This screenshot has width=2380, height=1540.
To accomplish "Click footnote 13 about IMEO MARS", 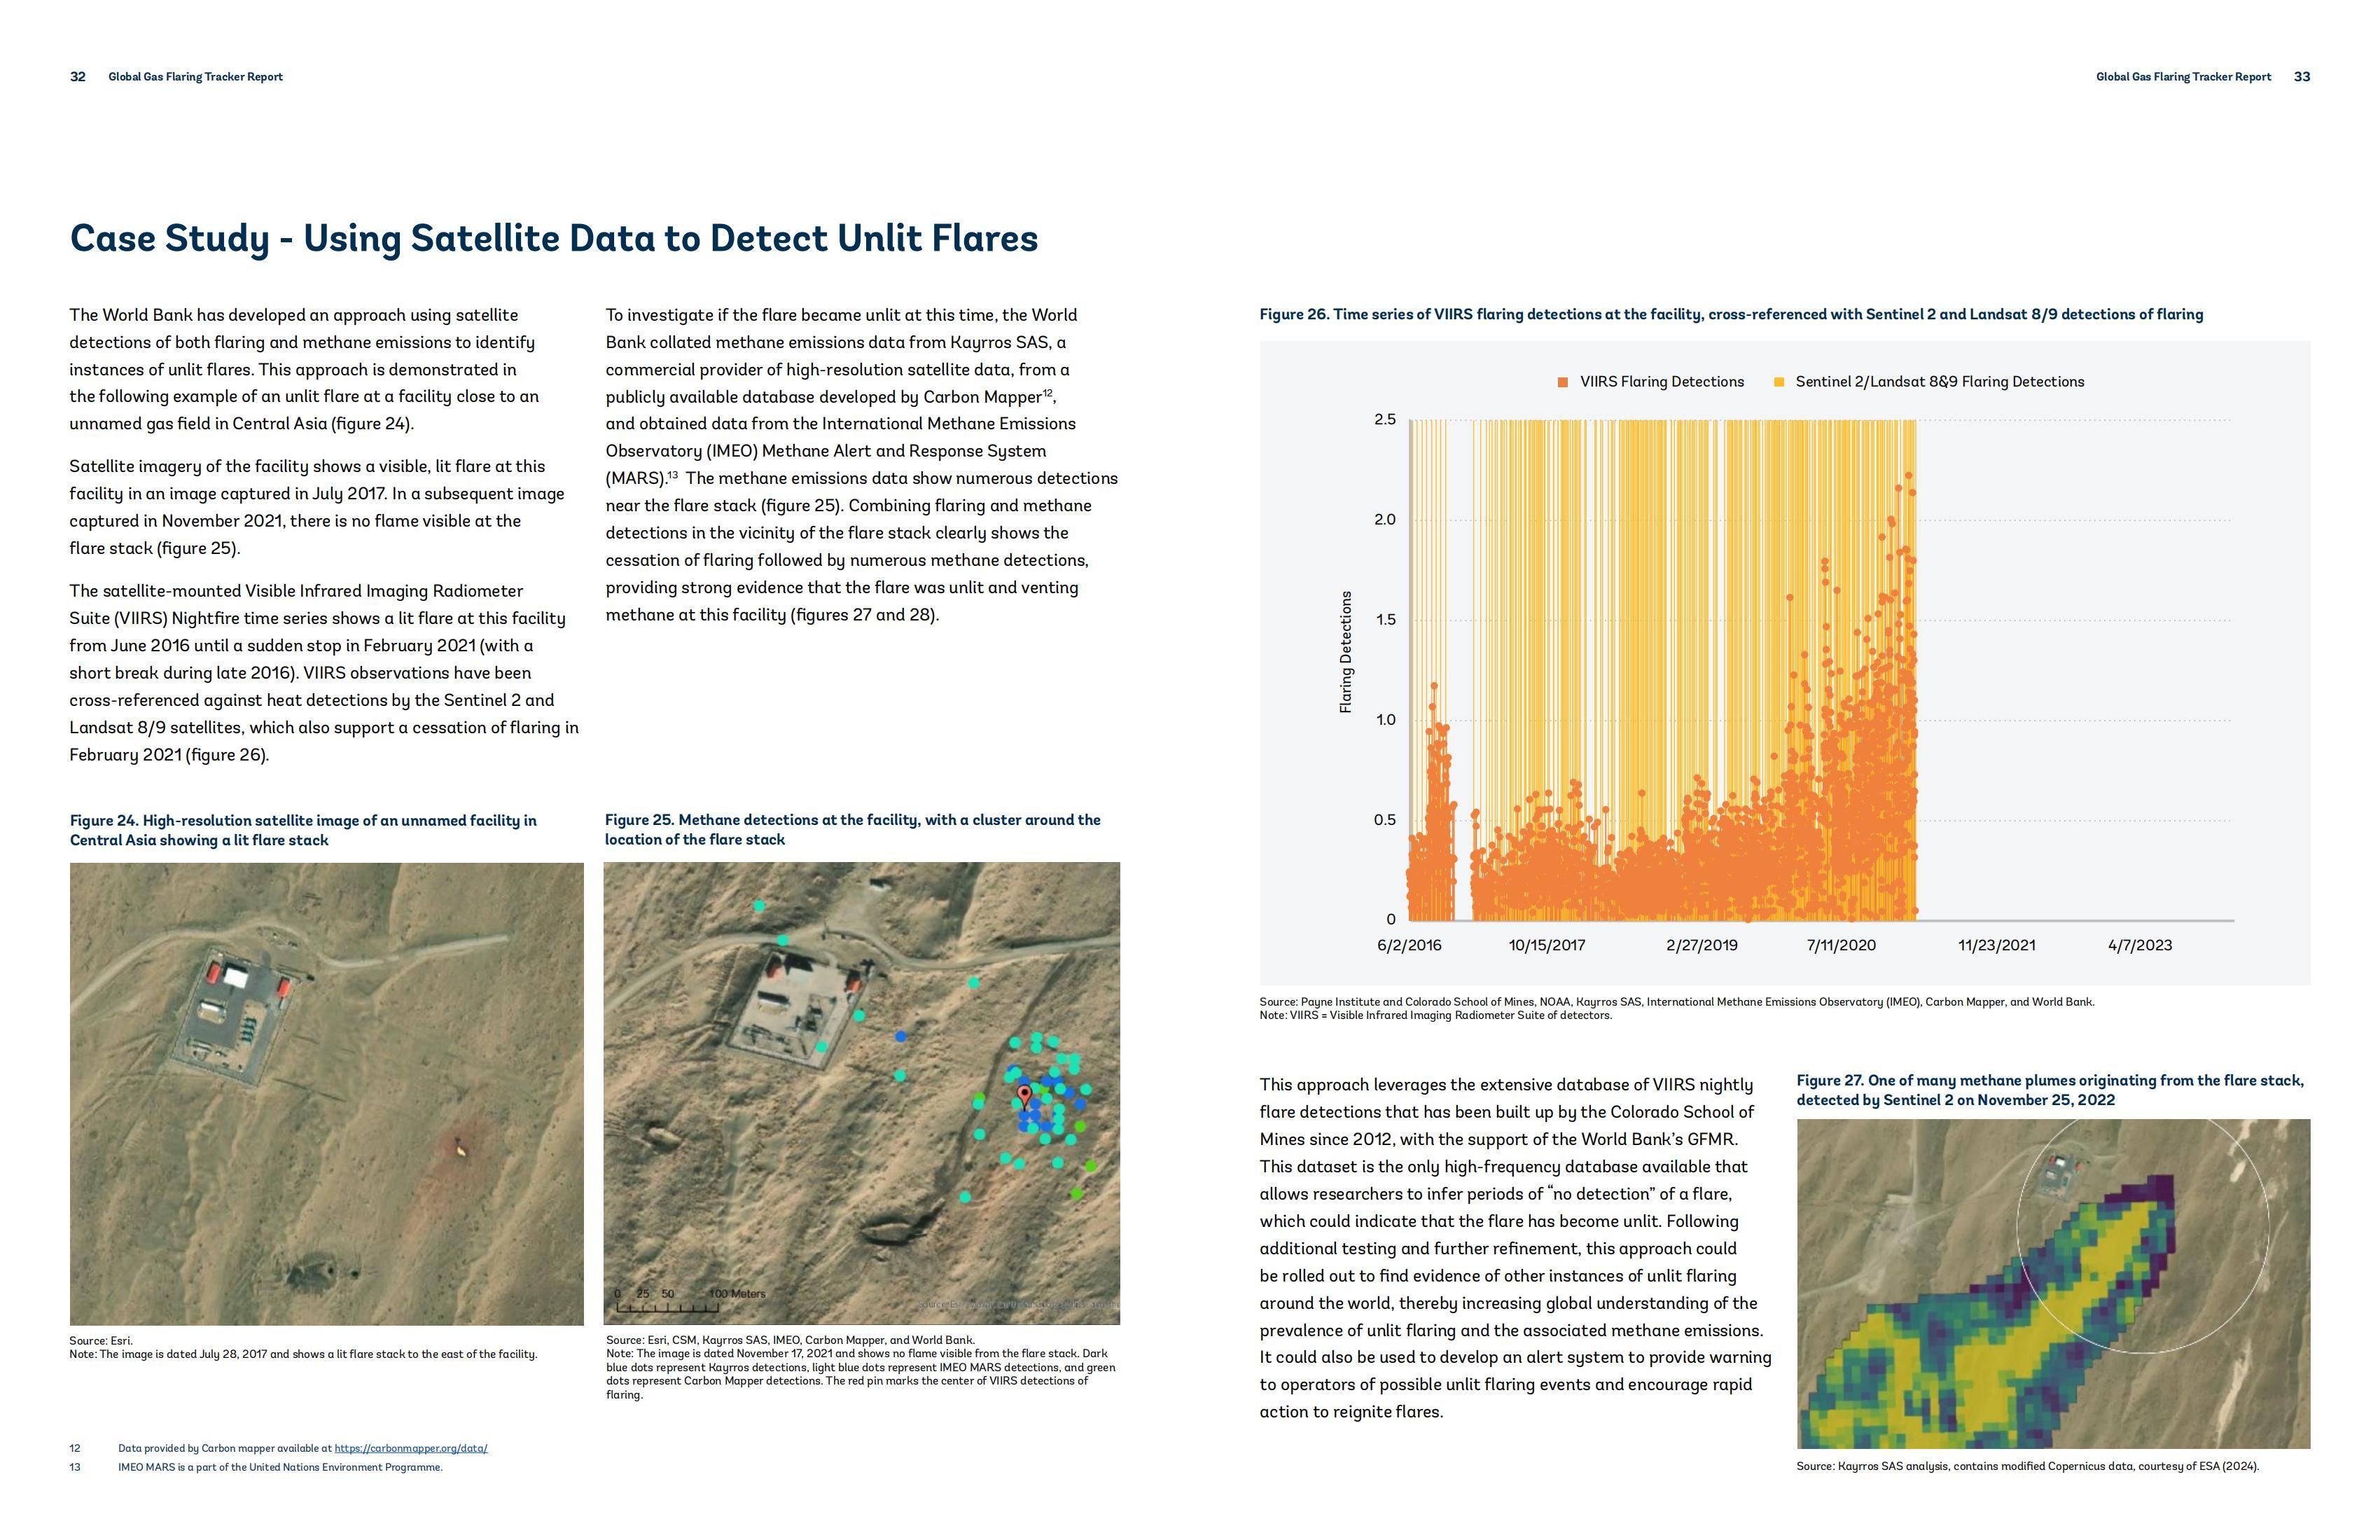I will tap(280, 1468).
